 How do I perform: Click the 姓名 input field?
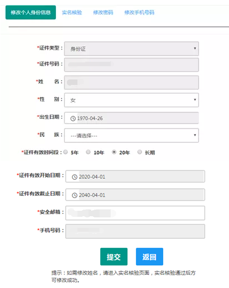pos(132,82)
